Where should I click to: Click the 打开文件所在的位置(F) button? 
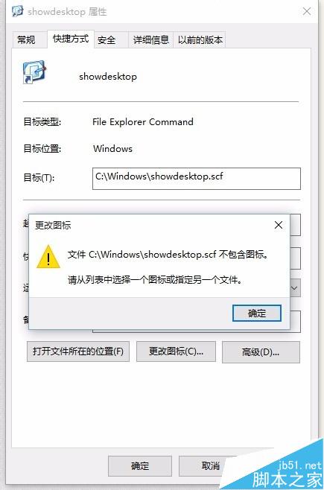(x=78, y=351)
